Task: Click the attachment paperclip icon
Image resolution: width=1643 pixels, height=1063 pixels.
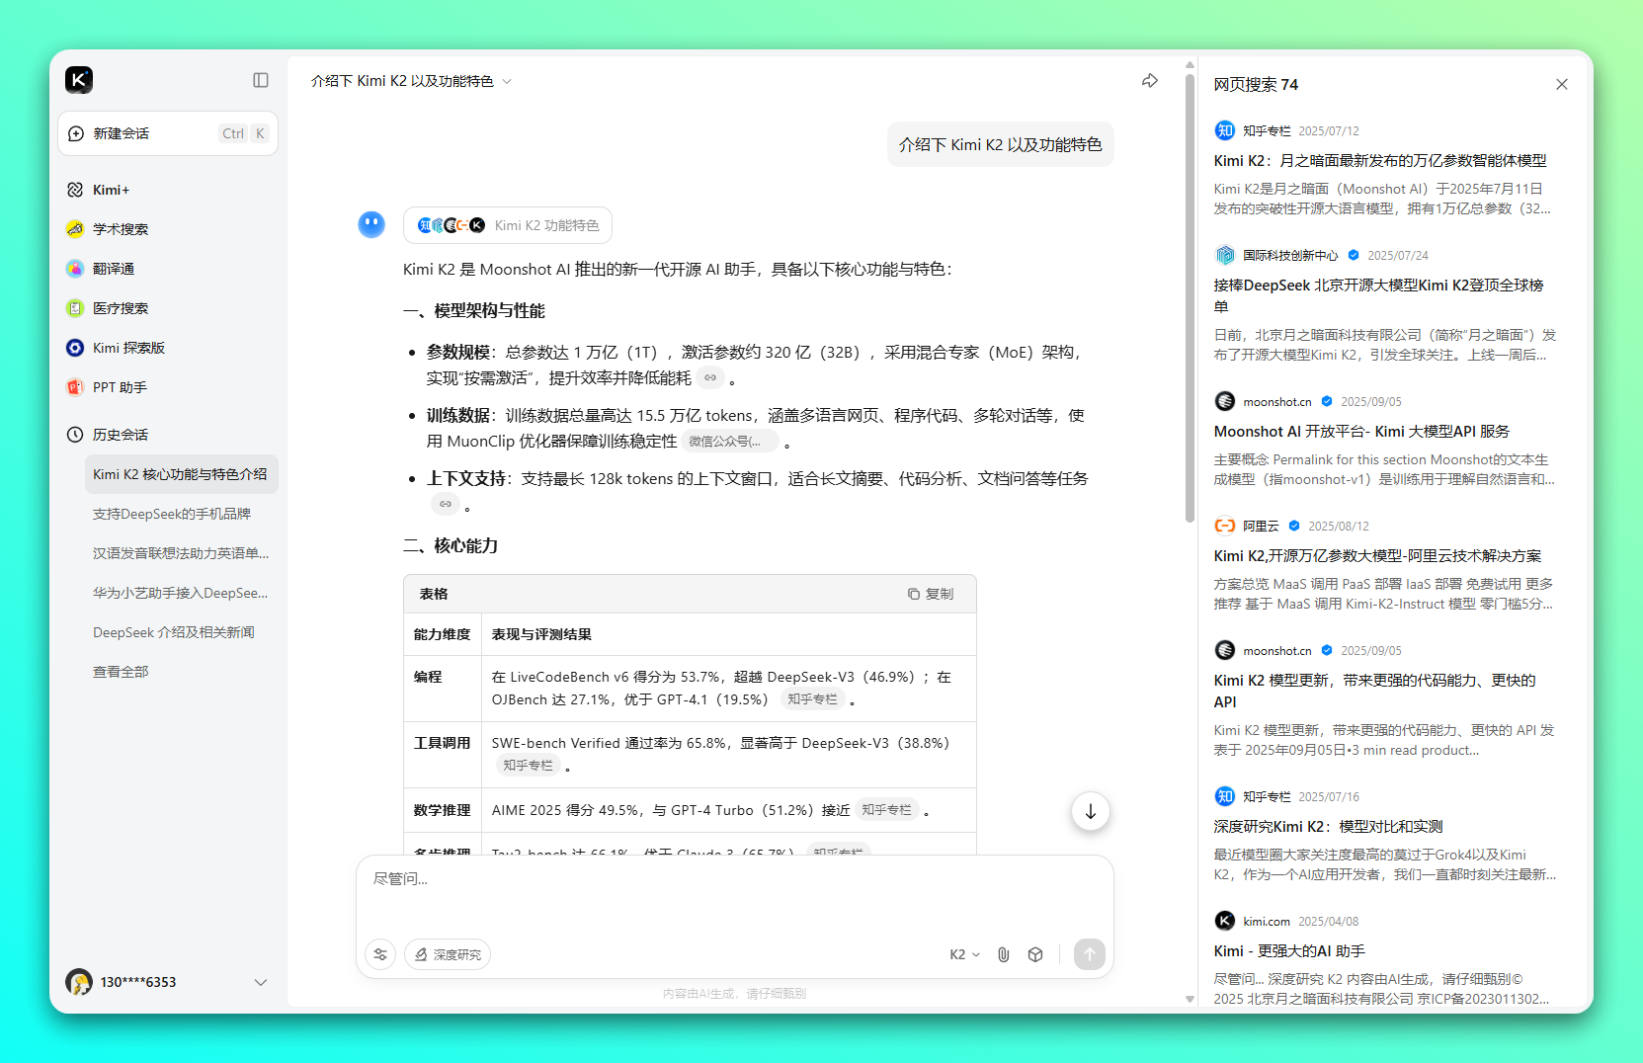Action: point(1003,954)
